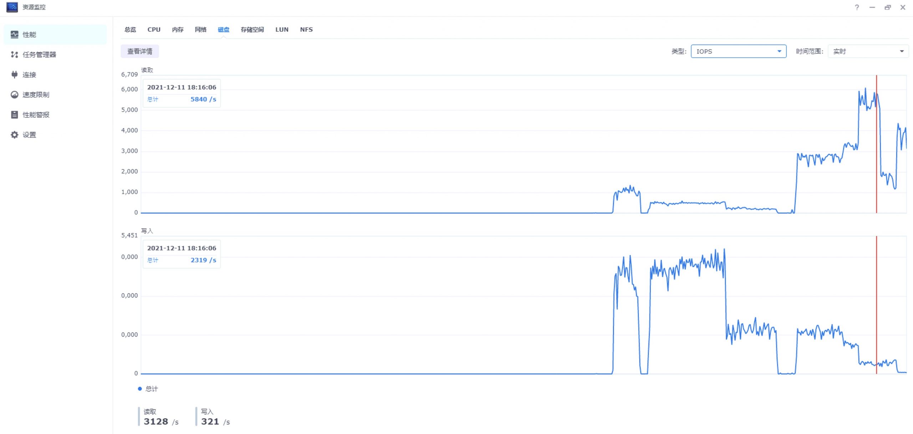The height and width of the screenshot is (434, 913).
Task: Click the Performance (性能) waveform icon
Action: 14,35
